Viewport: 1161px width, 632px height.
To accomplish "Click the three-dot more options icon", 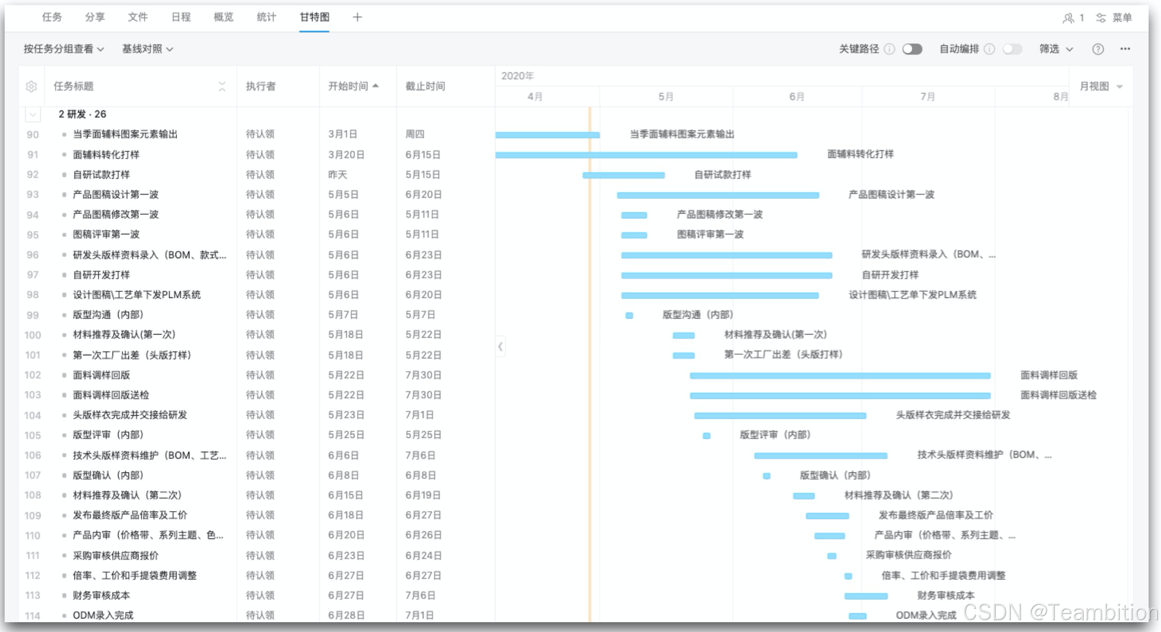I will [1125, 49].
